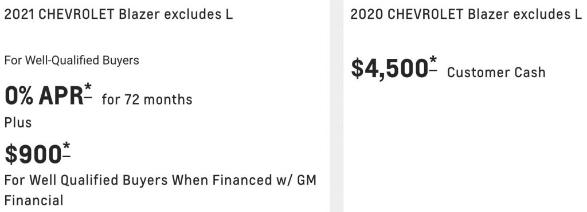Click the '2021' year in left heading
The height and width of the screenshot is (212, 587).
point(19,14)
